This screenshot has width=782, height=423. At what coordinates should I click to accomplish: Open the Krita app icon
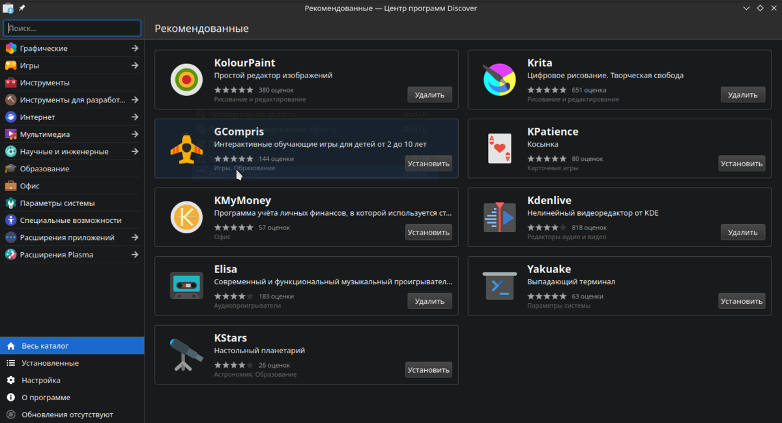(499, 80)
